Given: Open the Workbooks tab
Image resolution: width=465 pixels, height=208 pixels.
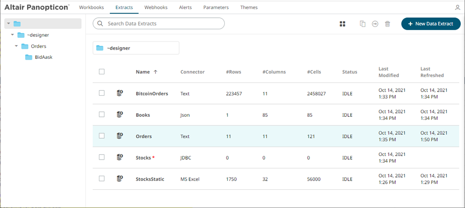Looking at the screenshot, I should pyautogui.click(x=91, y=7).
